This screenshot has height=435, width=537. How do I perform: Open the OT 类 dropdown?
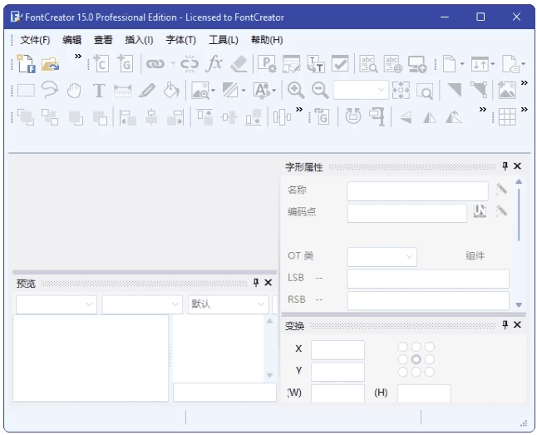click(x=382, y=257)
